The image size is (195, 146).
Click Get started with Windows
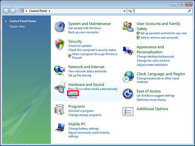(85, 28)
